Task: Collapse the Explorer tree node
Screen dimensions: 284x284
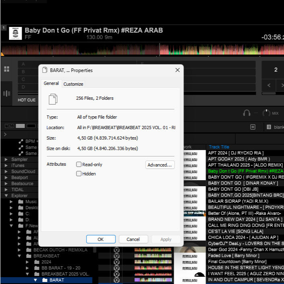Action: point(6,196)
